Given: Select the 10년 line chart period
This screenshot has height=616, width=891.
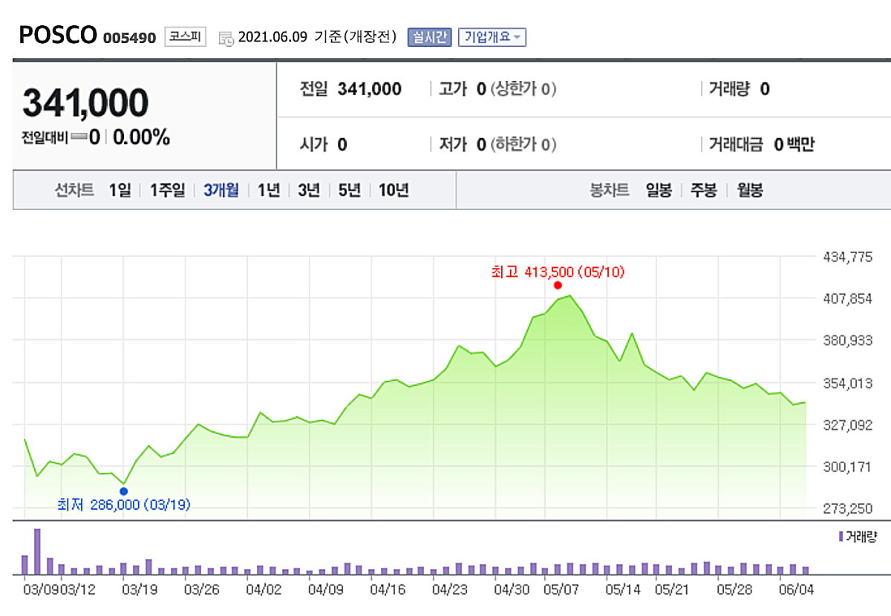Looking at the screenshot, I should click(394, 190).
